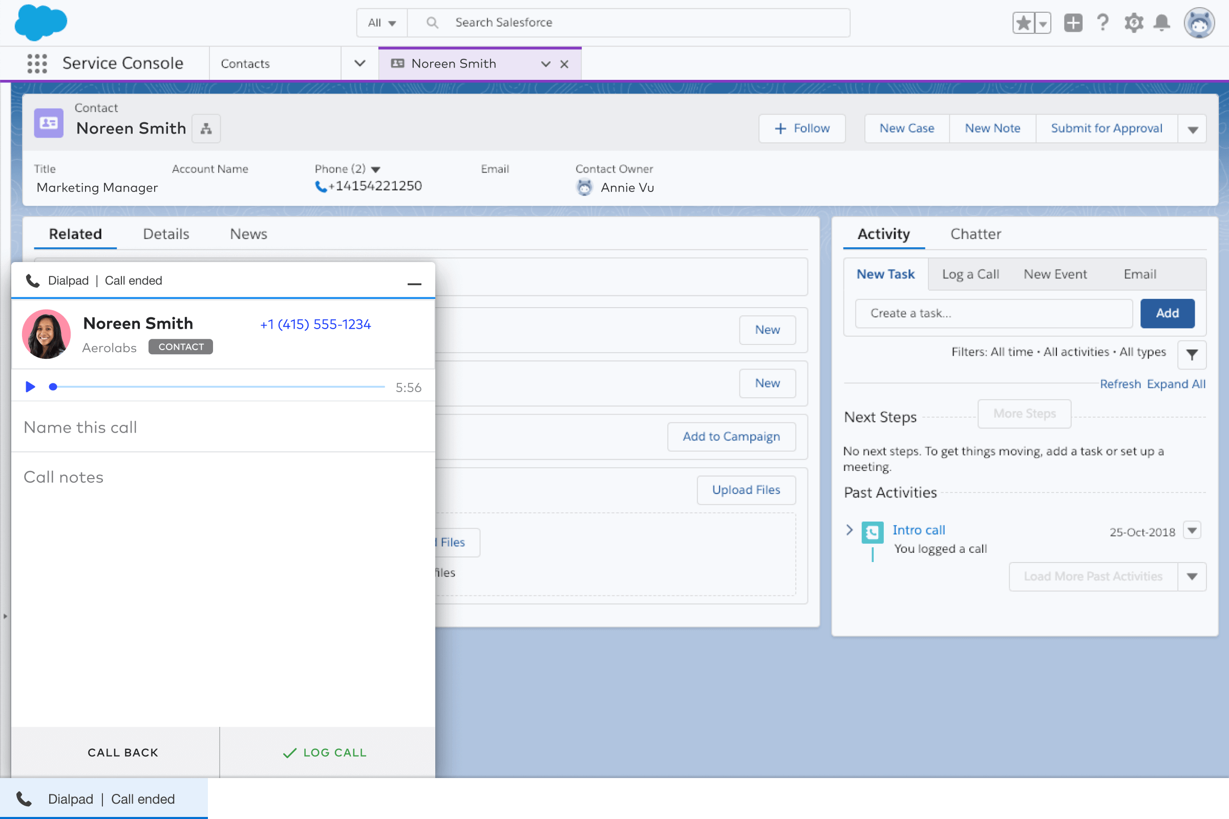
Task: Follow the Noreen Smith contact
Action: [801, 128]
